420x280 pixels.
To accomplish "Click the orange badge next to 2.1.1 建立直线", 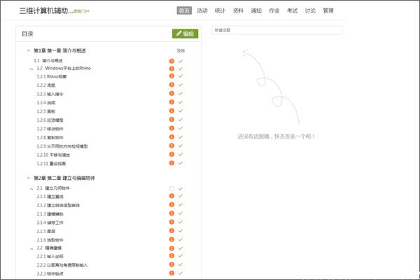I will 171,197.
